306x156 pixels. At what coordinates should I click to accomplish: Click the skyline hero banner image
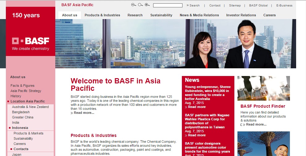click(x=176, y=44)
